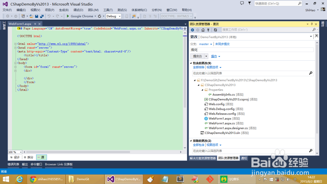
Task: Click the plug Connect to Team Projects icon
Action: [208, 30]
